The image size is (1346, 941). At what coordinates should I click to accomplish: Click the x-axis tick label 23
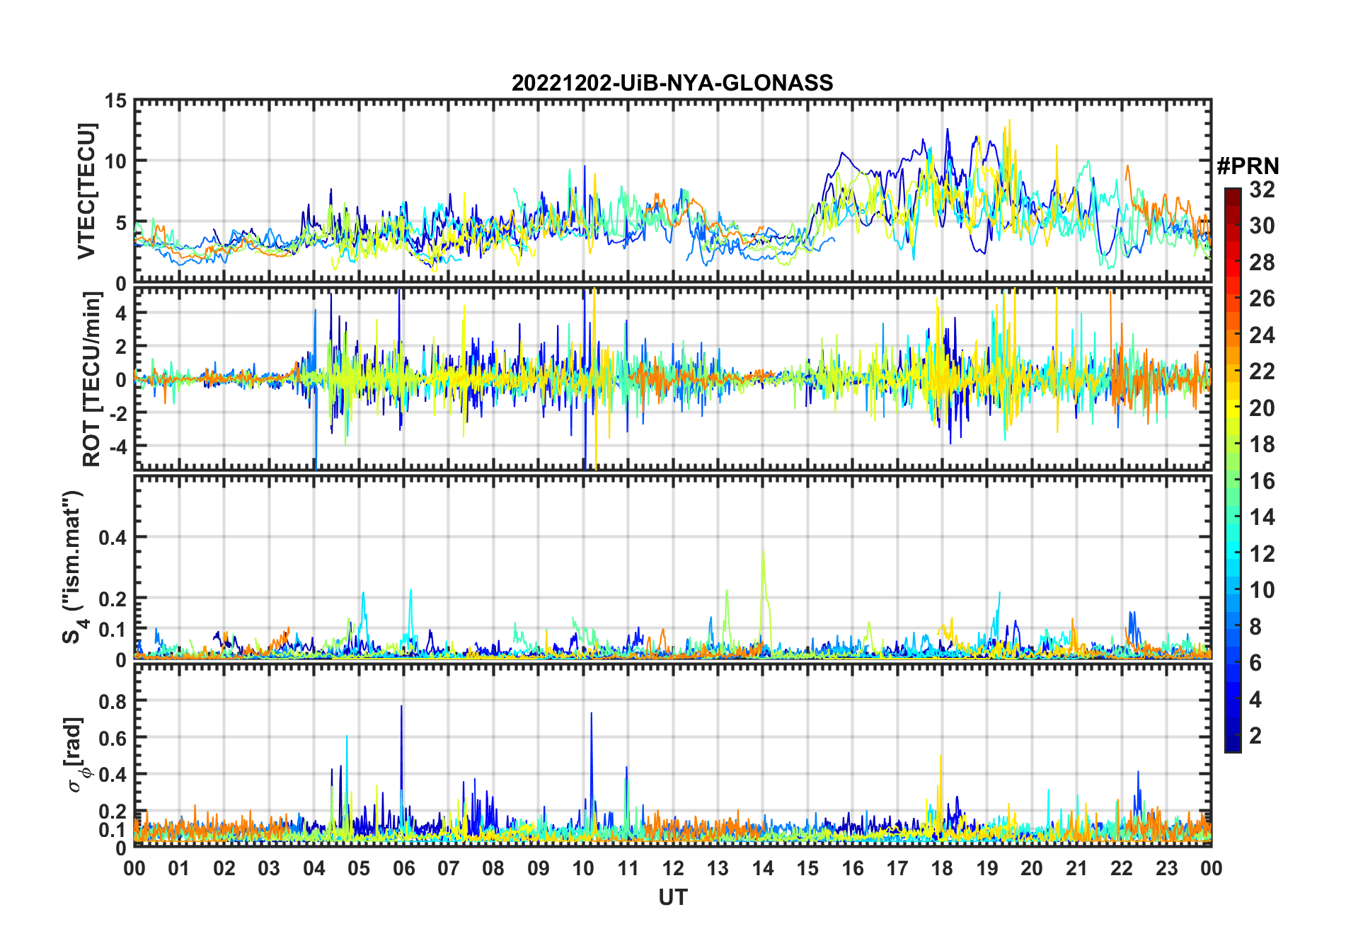(1167, 868)
